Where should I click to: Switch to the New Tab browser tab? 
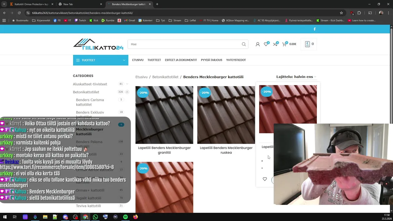(80, 4)
